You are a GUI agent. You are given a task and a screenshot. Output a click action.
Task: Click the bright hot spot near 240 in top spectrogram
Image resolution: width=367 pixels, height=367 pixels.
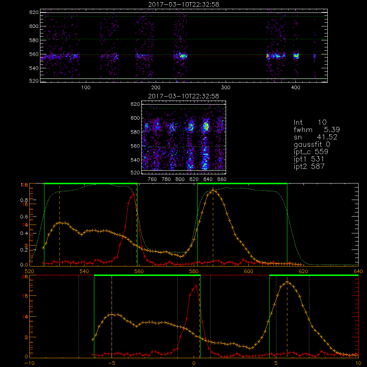click(182, 56)
